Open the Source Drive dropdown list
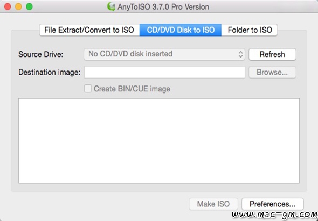 [164, 54]
